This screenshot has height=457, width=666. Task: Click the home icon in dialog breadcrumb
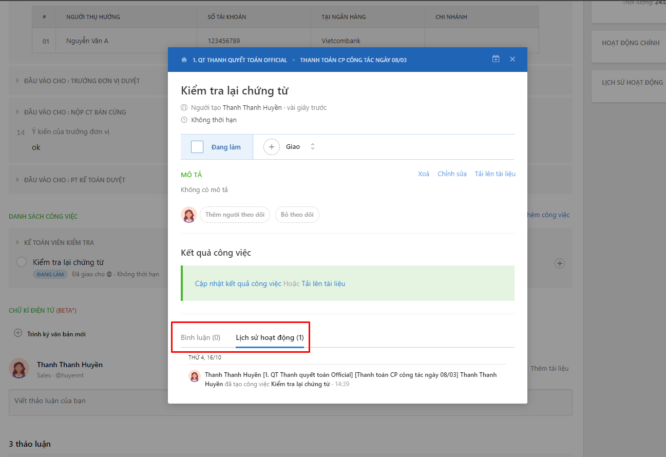coord(184,60)
